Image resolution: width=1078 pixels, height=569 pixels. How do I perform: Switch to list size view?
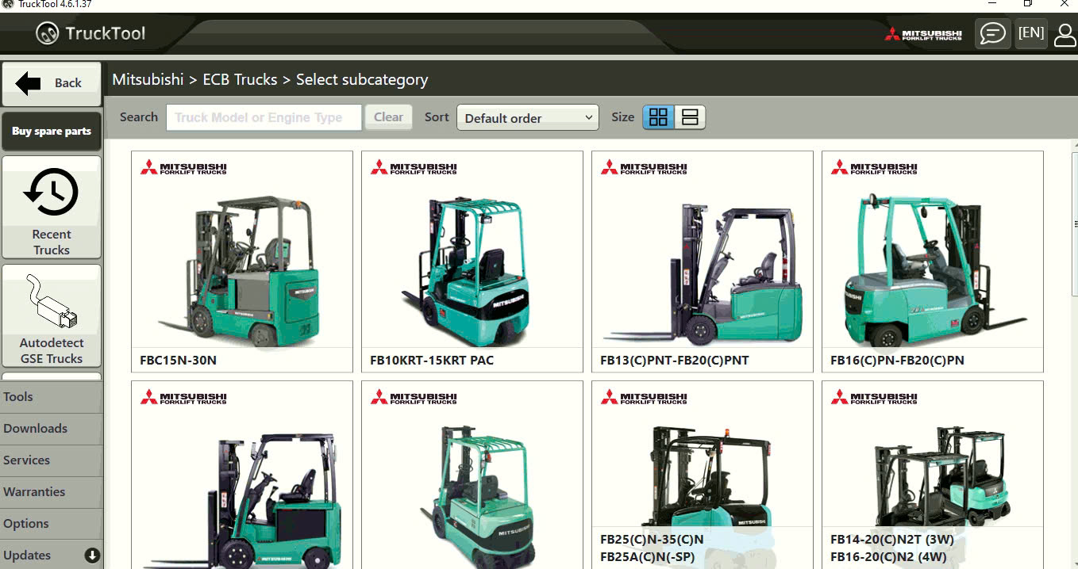690,117
